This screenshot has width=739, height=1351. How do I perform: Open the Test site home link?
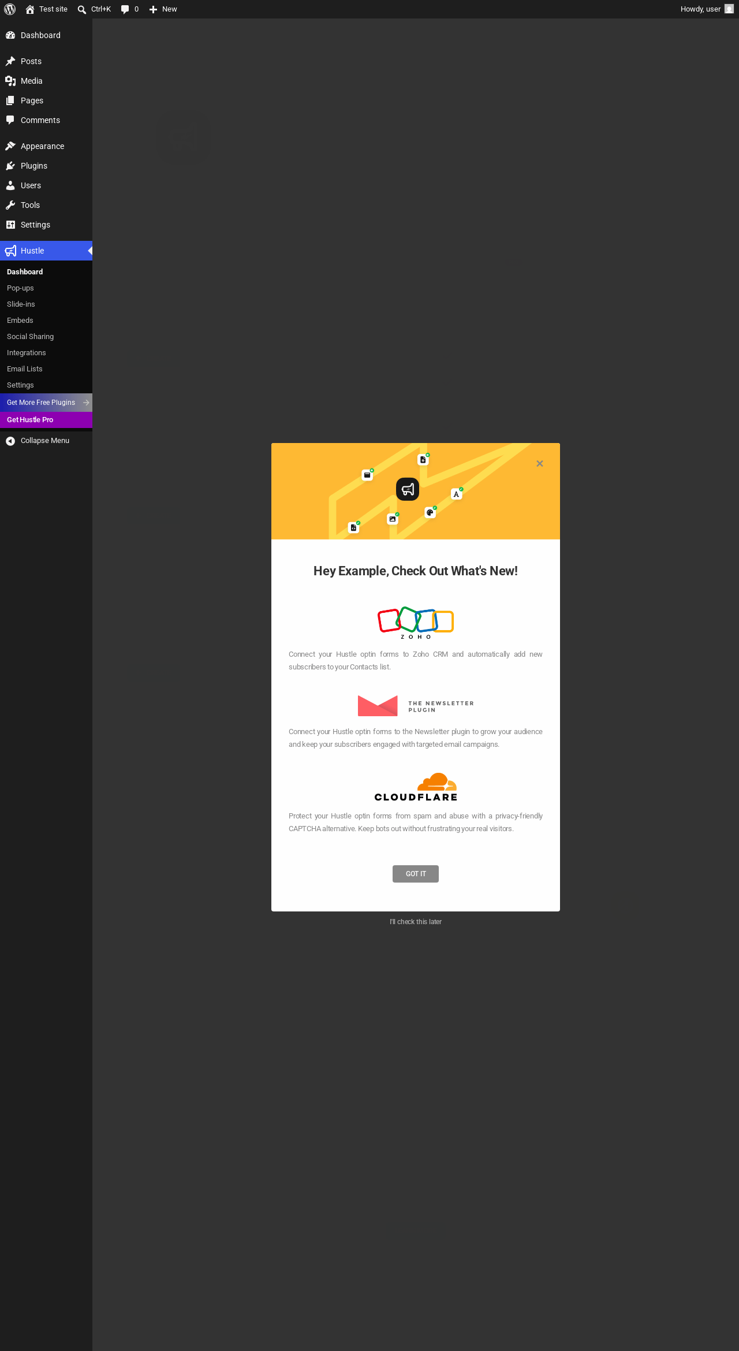tap(46, 9)
